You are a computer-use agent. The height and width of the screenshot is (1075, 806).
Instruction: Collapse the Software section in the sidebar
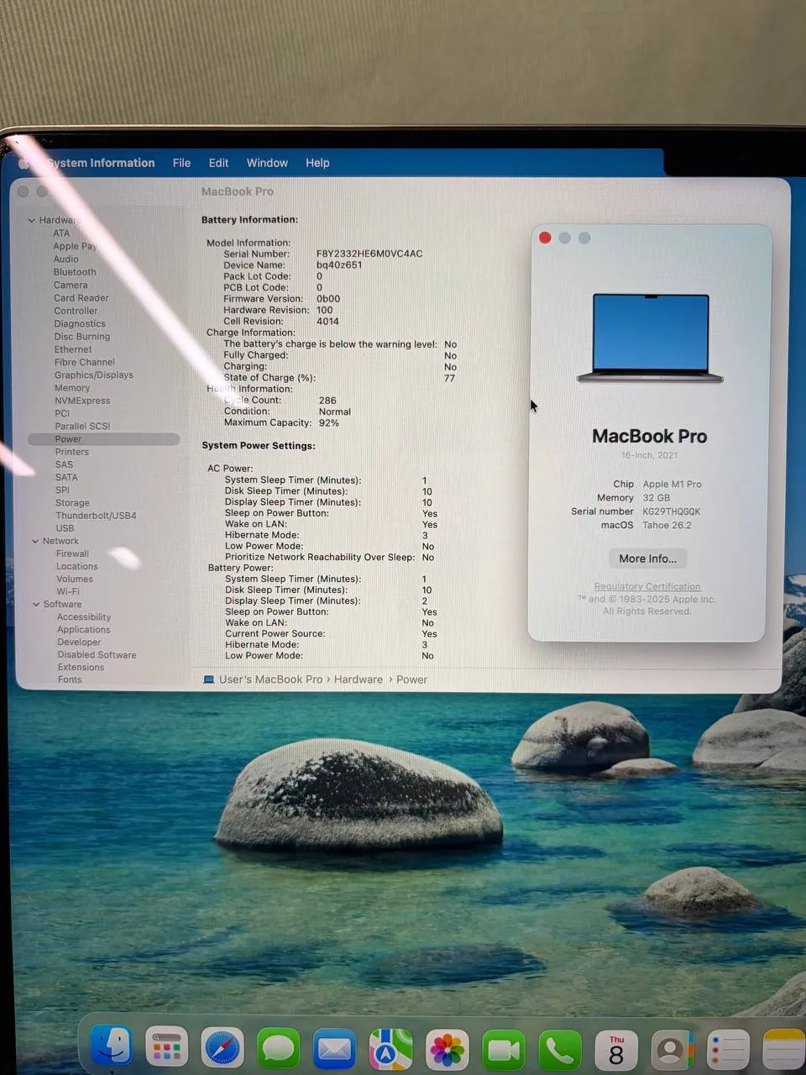36,605
